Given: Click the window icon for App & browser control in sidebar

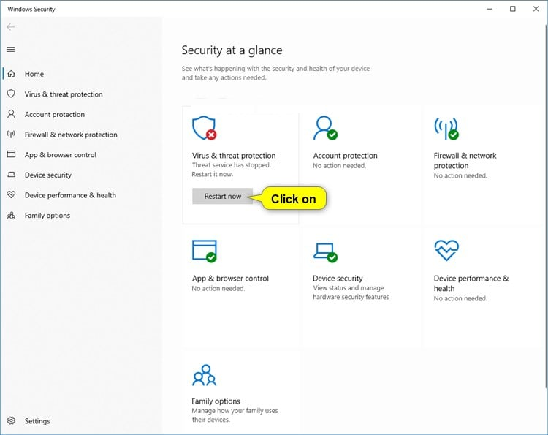Looking at the screenshot, I should (x=11, y=154).
